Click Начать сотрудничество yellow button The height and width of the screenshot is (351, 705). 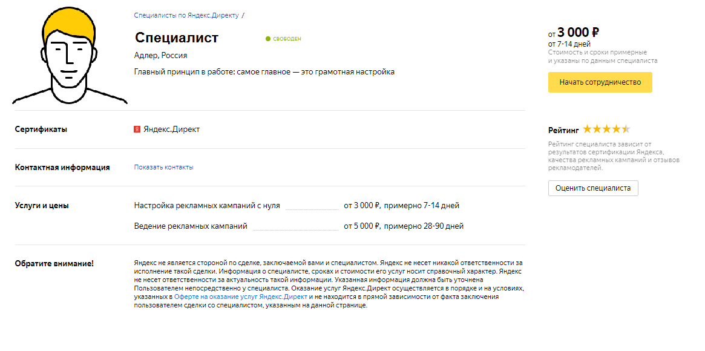coord(600,82)
